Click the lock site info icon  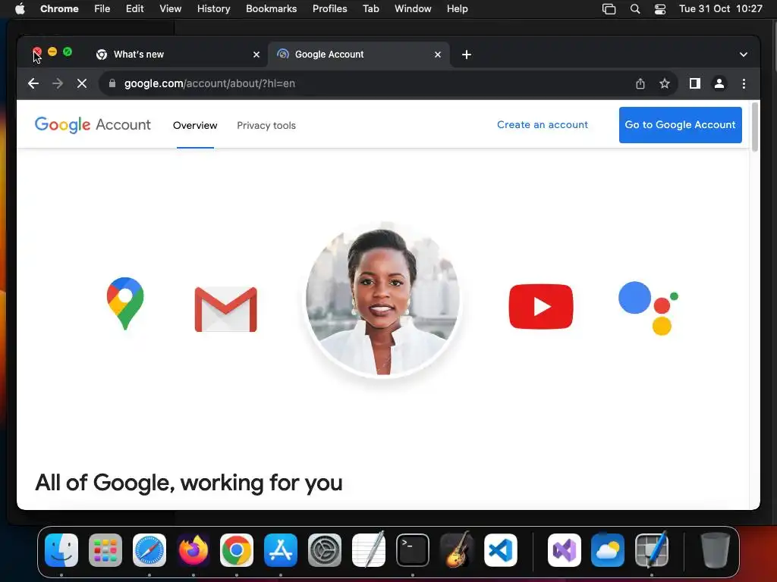(x=112, y=83)
